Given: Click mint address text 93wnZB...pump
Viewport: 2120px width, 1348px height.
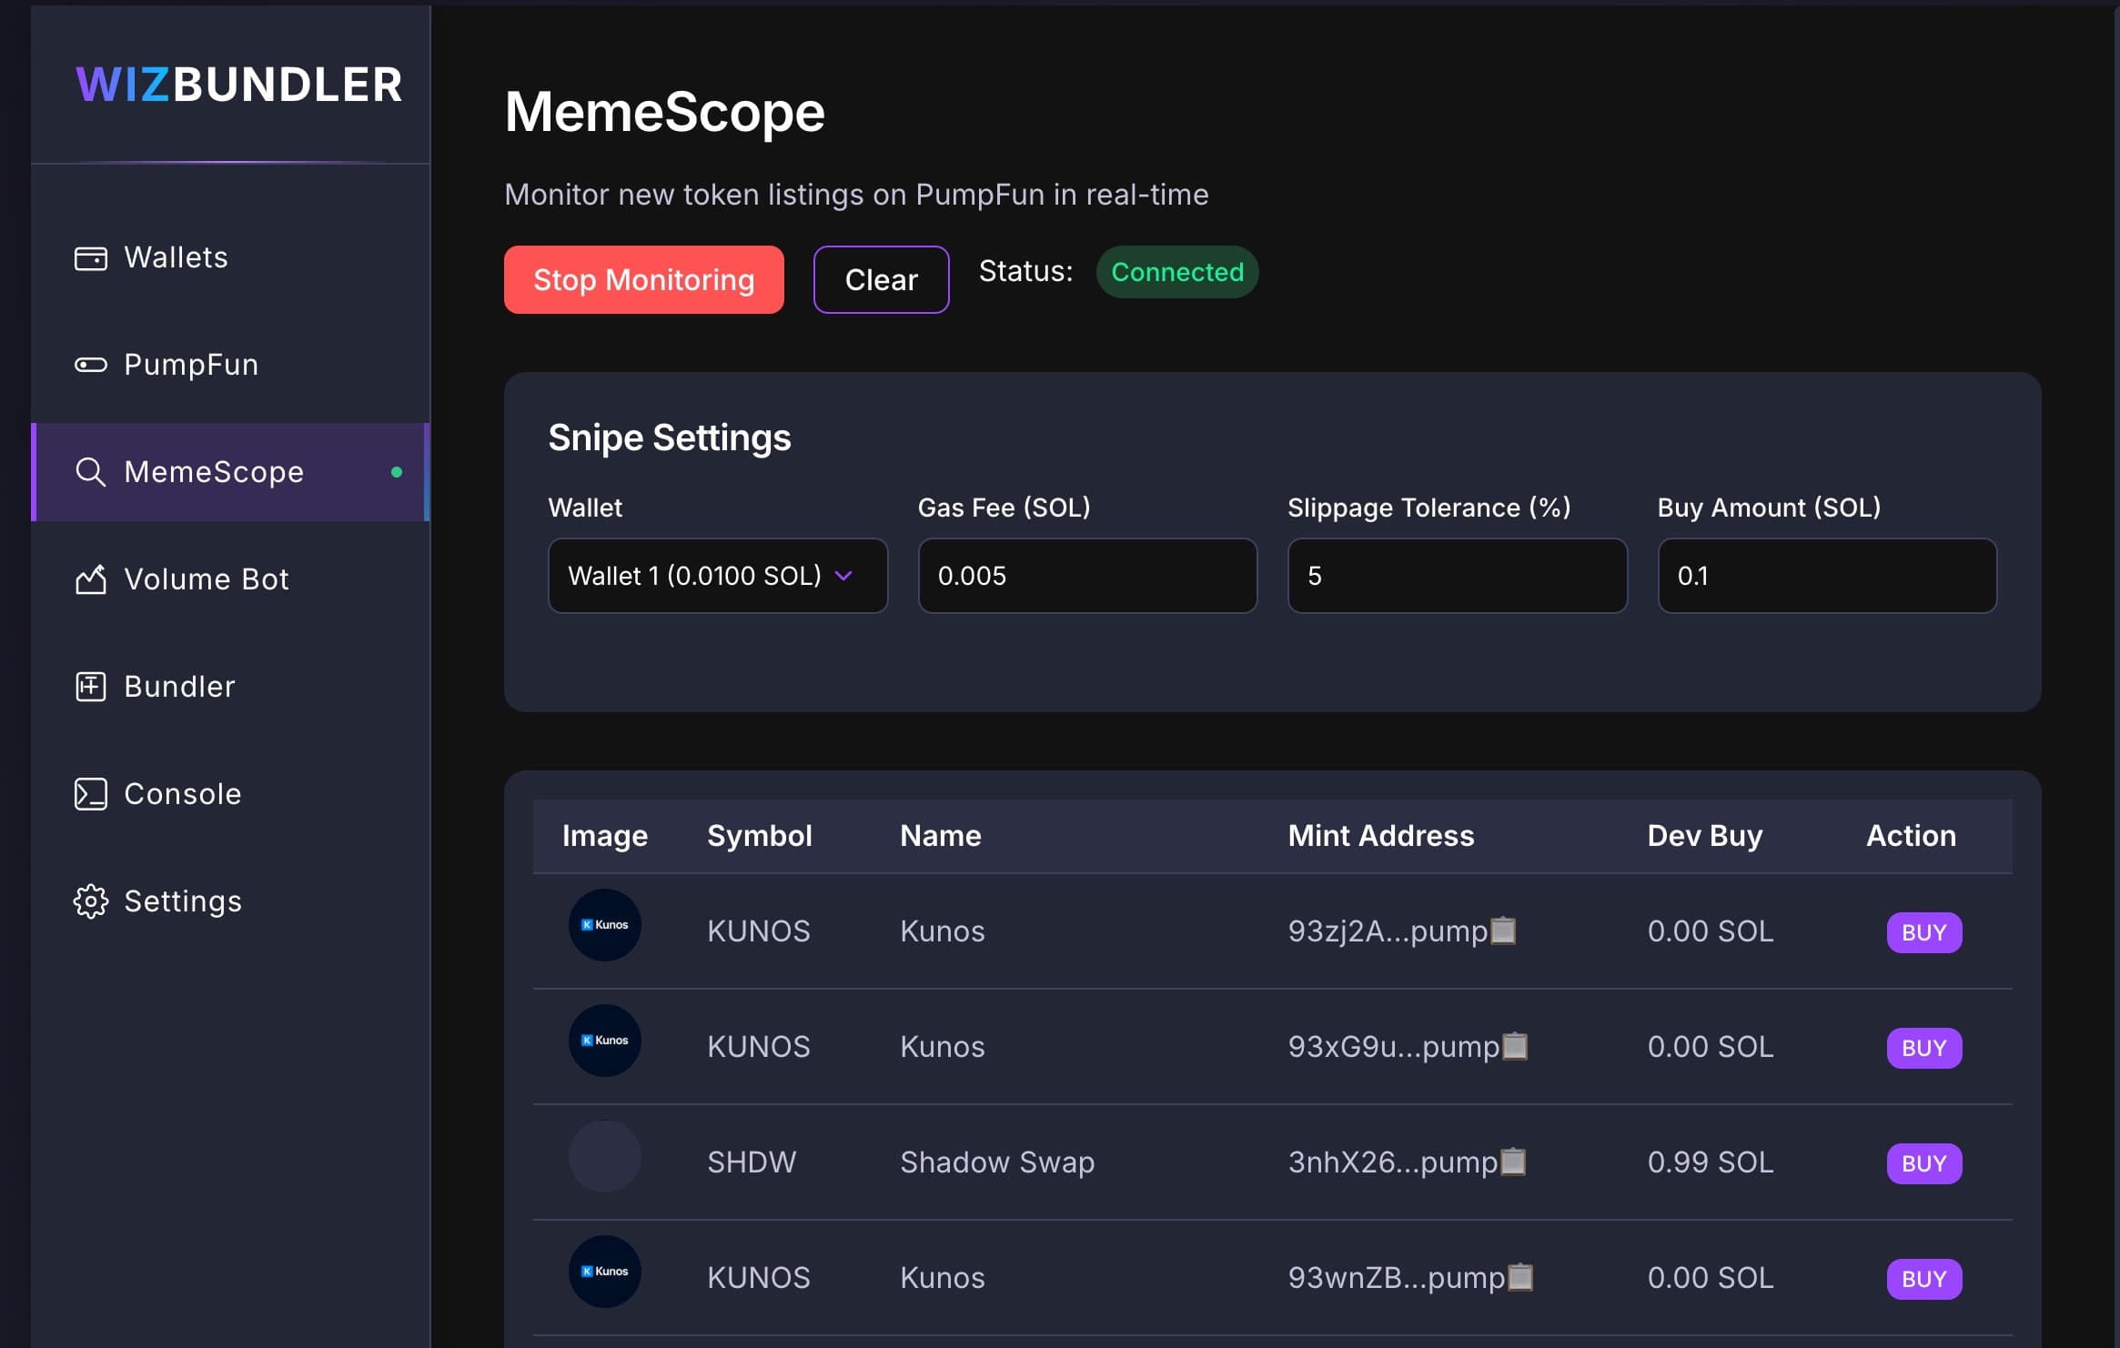Looking at the screenshot, I should [x=1397, y=1278].
